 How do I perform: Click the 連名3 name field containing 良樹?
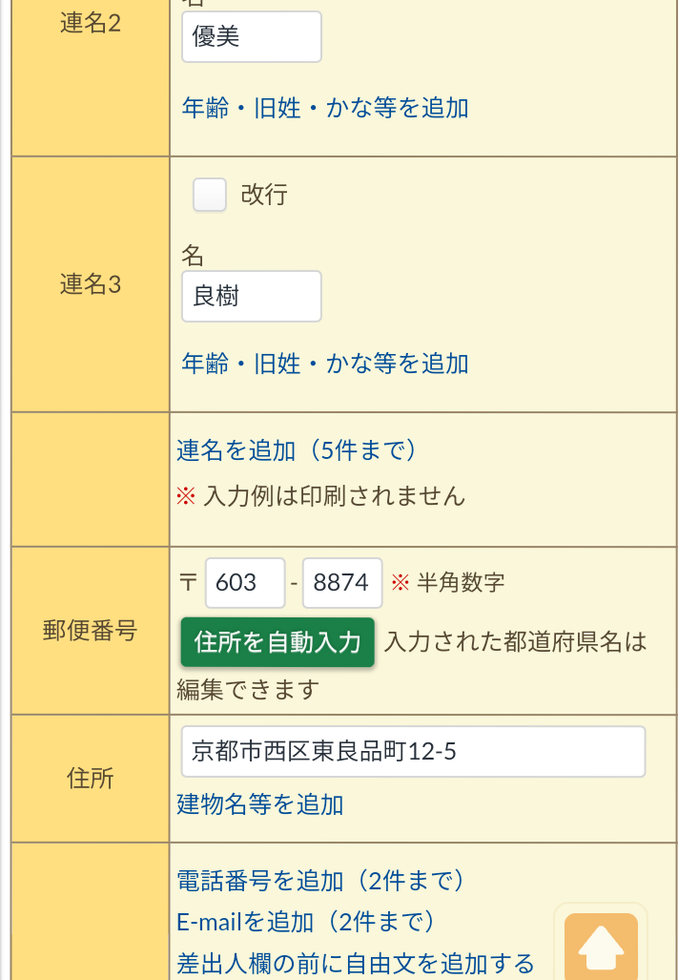tap(251, 297)
